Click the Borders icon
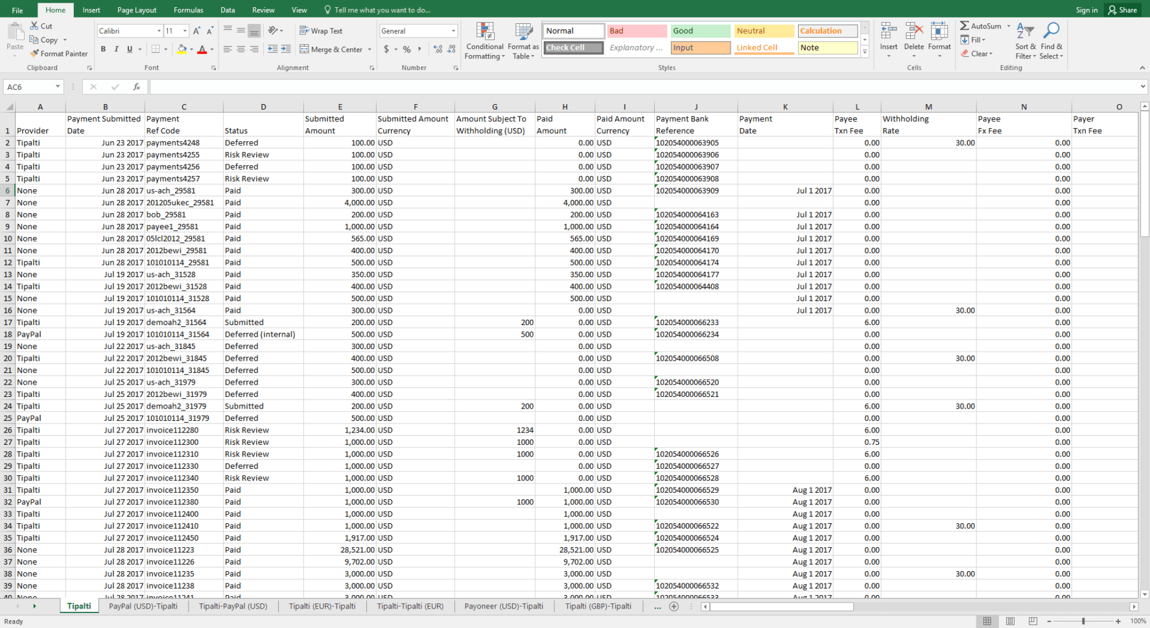 [156, 49]
